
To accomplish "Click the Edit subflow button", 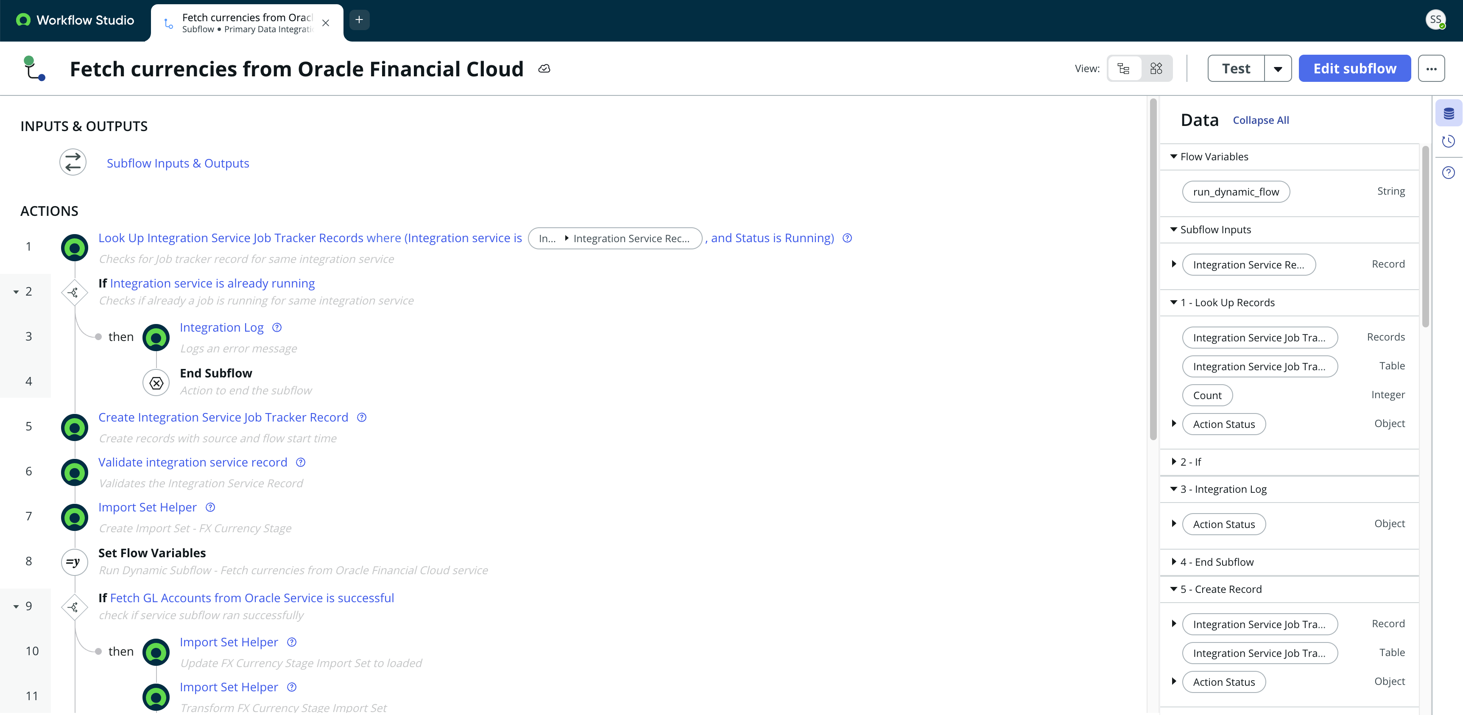I will pyautogui.click(x=1354, y=69).
